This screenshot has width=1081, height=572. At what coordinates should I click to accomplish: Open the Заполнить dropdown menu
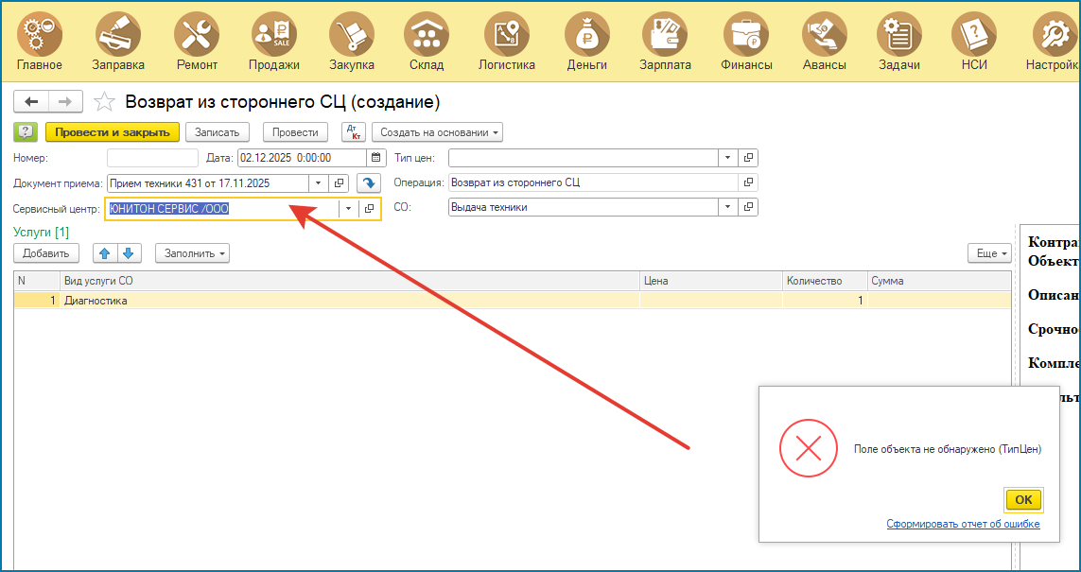[x=192, y=253]
